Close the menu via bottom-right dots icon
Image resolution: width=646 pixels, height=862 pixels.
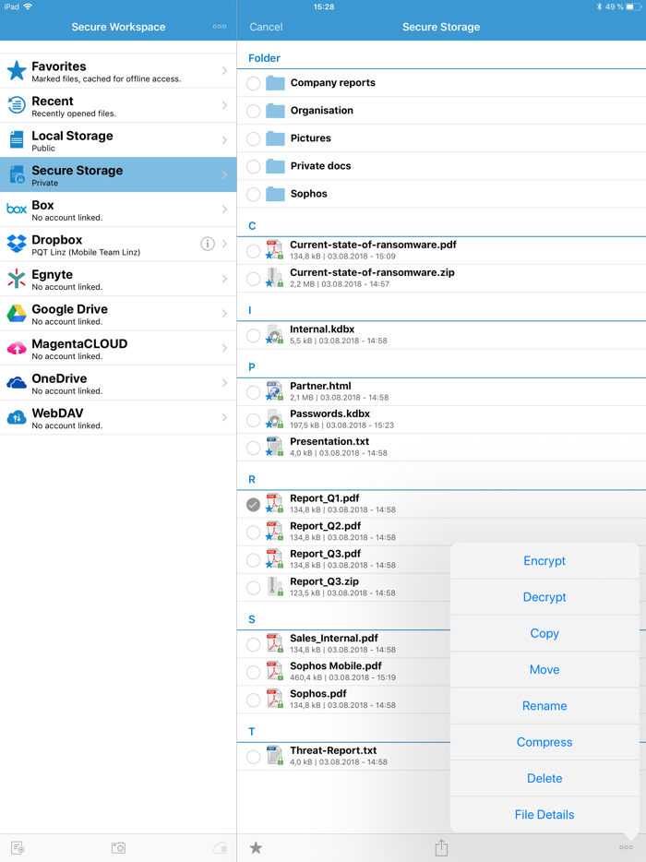click(626, 847)
